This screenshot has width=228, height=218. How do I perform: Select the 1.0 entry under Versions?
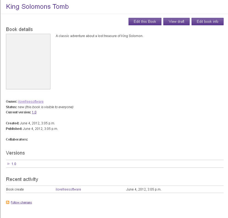click(14, 164)
